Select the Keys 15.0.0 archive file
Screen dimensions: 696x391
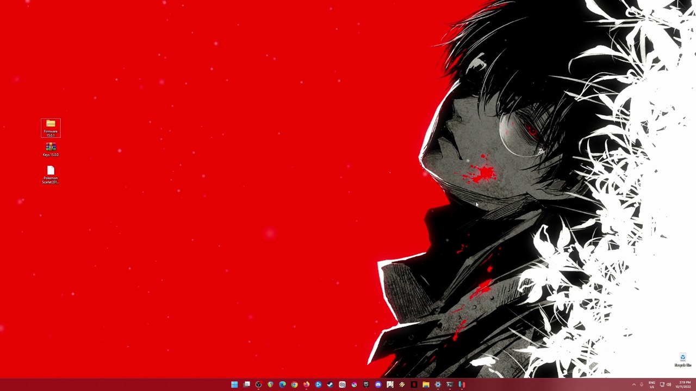point(51,149)
